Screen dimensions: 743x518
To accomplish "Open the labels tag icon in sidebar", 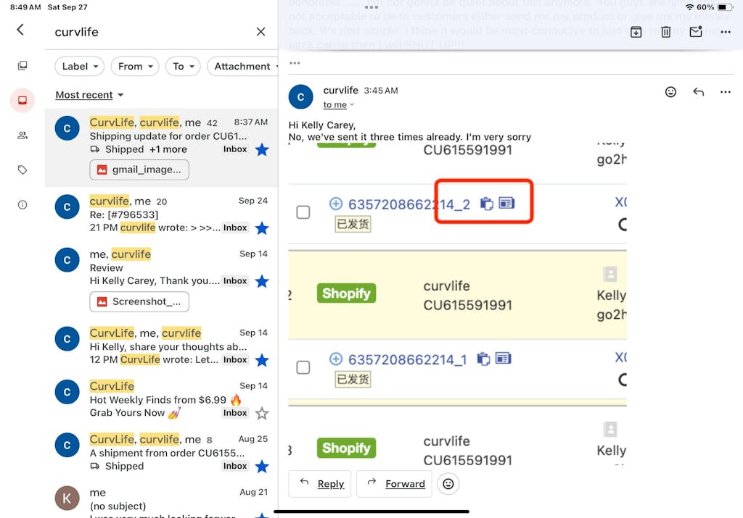I will [x=22, y=170].
